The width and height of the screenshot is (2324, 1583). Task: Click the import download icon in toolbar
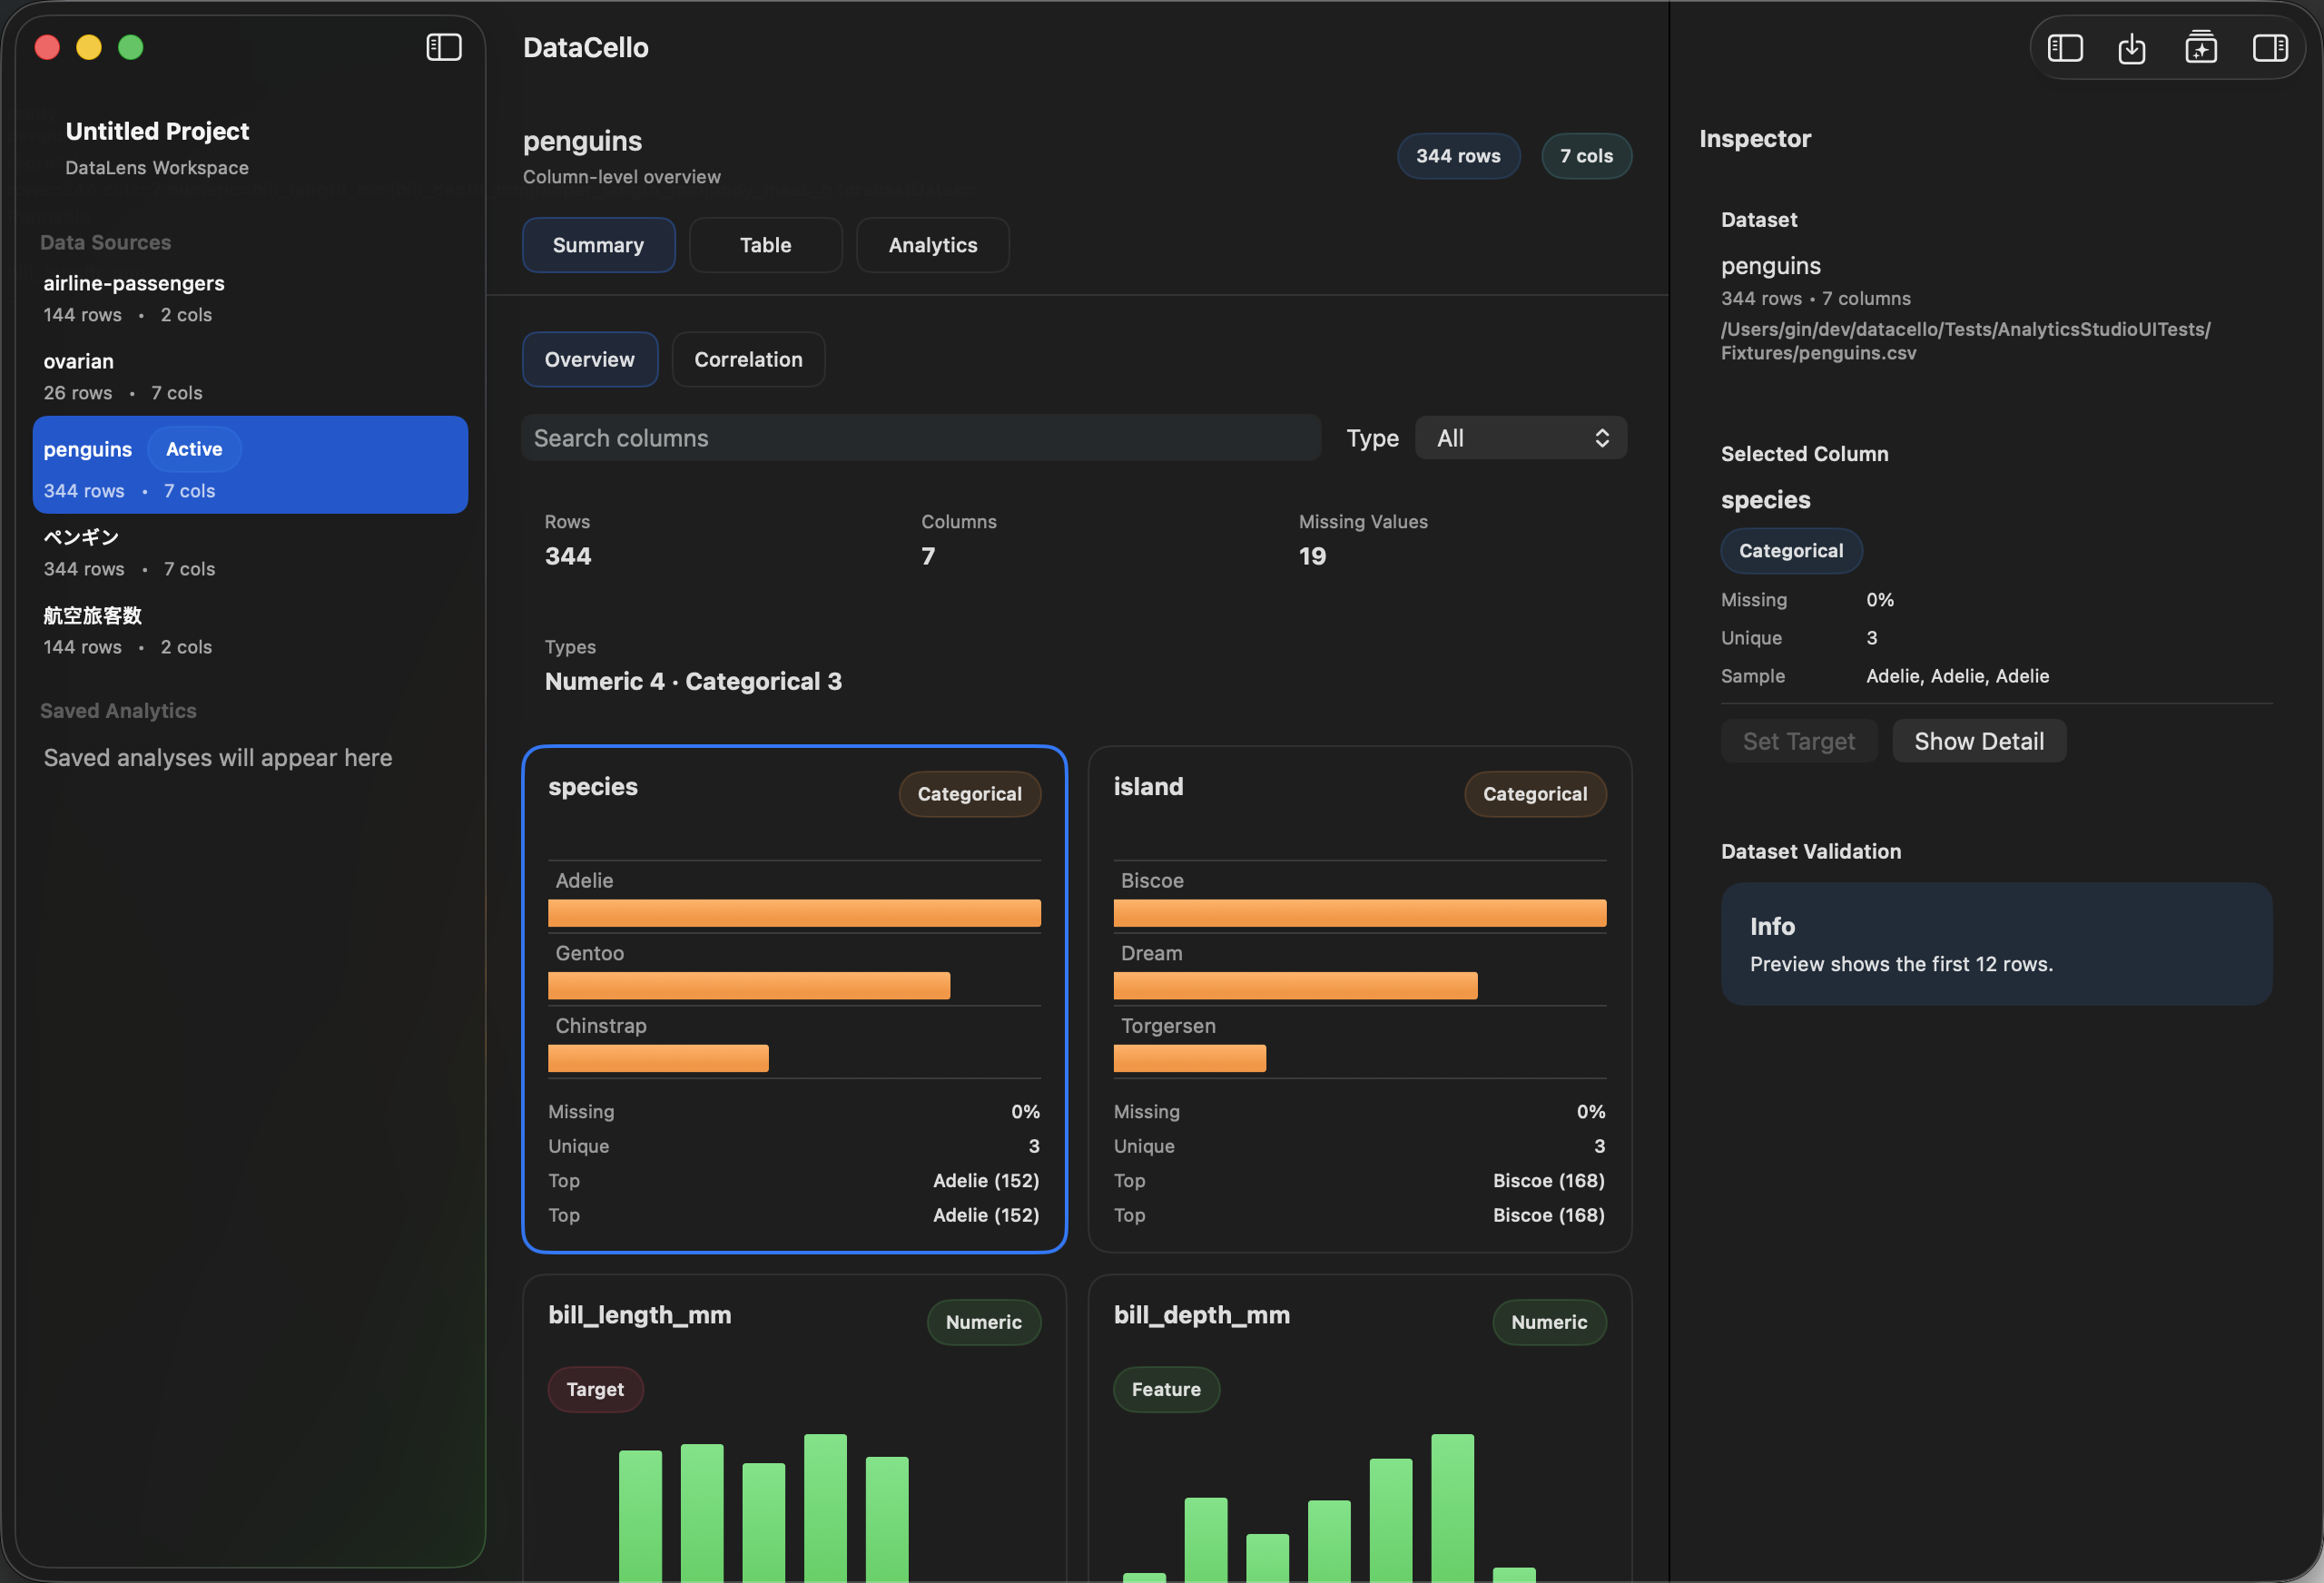(x=2131, y=48)
